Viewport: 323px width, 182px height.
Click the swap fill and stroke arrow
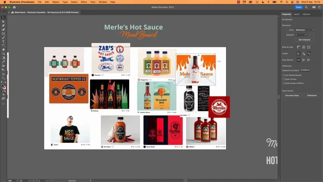[5, 83]
